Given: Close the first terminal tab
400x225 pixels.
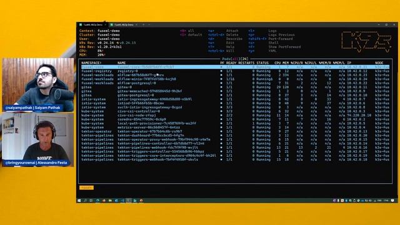Looking at the screenshot, I should point(105,25).
